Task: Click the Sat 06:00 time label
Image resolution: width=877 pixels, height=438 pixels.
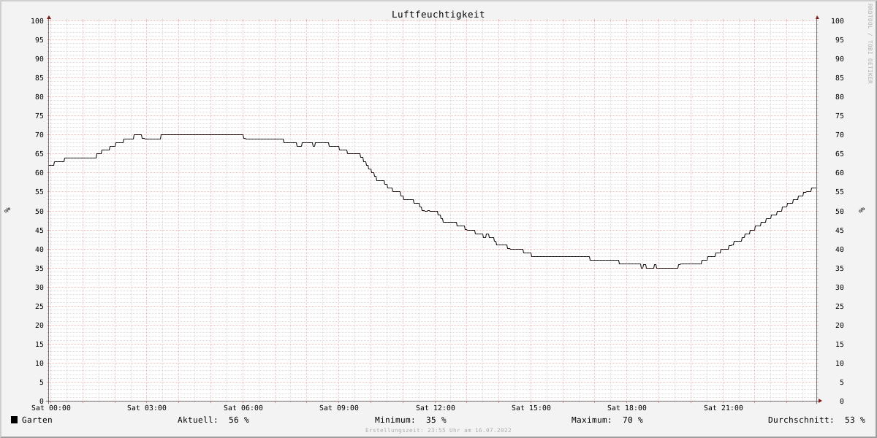Action: [x=243, y=408]
